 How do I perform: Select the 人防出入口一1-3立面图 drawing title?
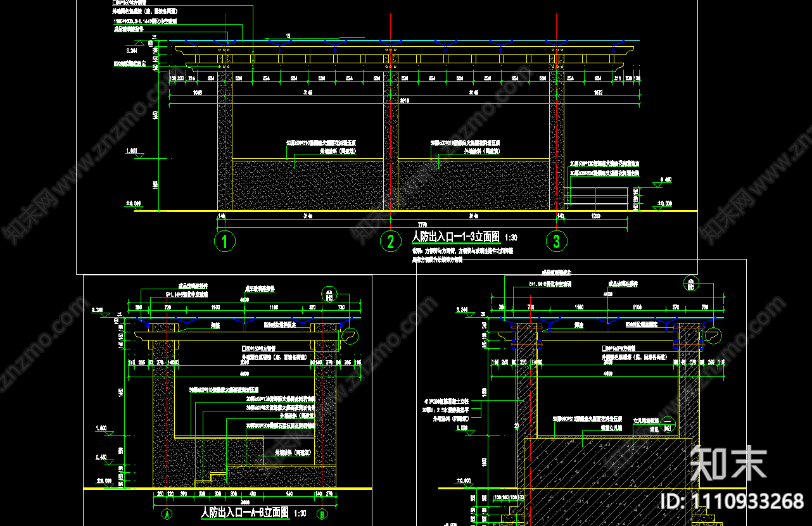[x=455, y=237]
